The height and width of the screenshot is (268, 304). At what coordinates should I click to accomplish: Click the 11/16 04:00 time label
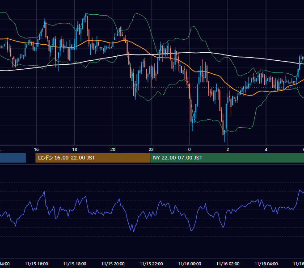pyautogui.click(x=266, y=264)
